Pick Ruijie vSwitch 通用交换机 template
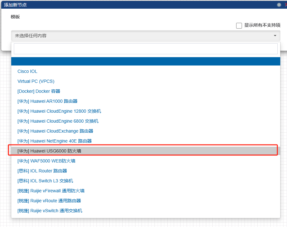The width and height of the screenshot is (287, 227). (146, 211)
